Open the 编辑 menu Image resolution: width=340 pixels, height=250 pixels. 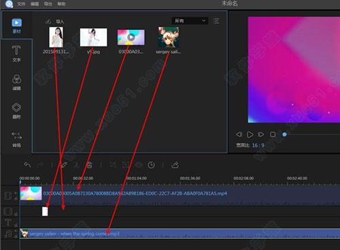(35, 4)
